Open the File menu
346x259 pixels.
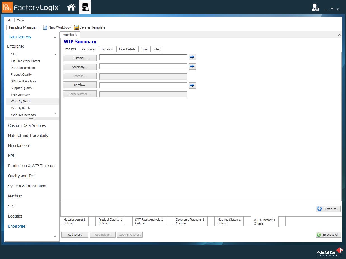9,20
